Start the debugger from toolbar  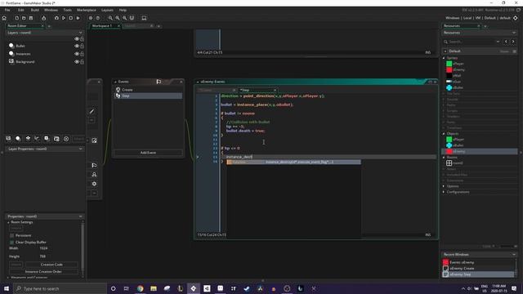tap(56, 18)
